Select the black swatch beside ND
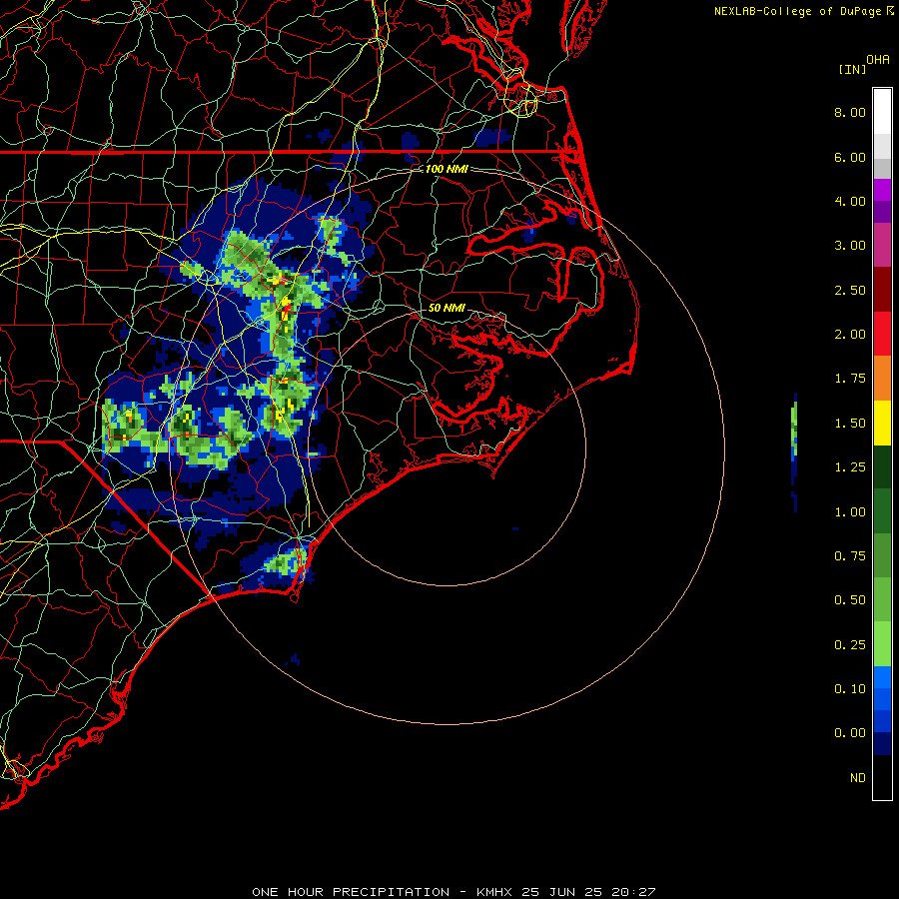 882,777
